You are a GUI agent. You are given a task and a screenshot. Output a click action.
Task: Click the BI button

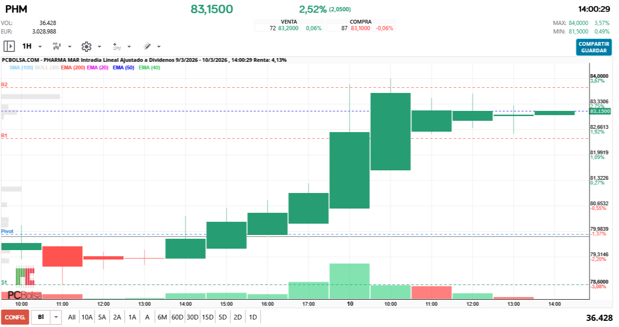pos(41,317)
